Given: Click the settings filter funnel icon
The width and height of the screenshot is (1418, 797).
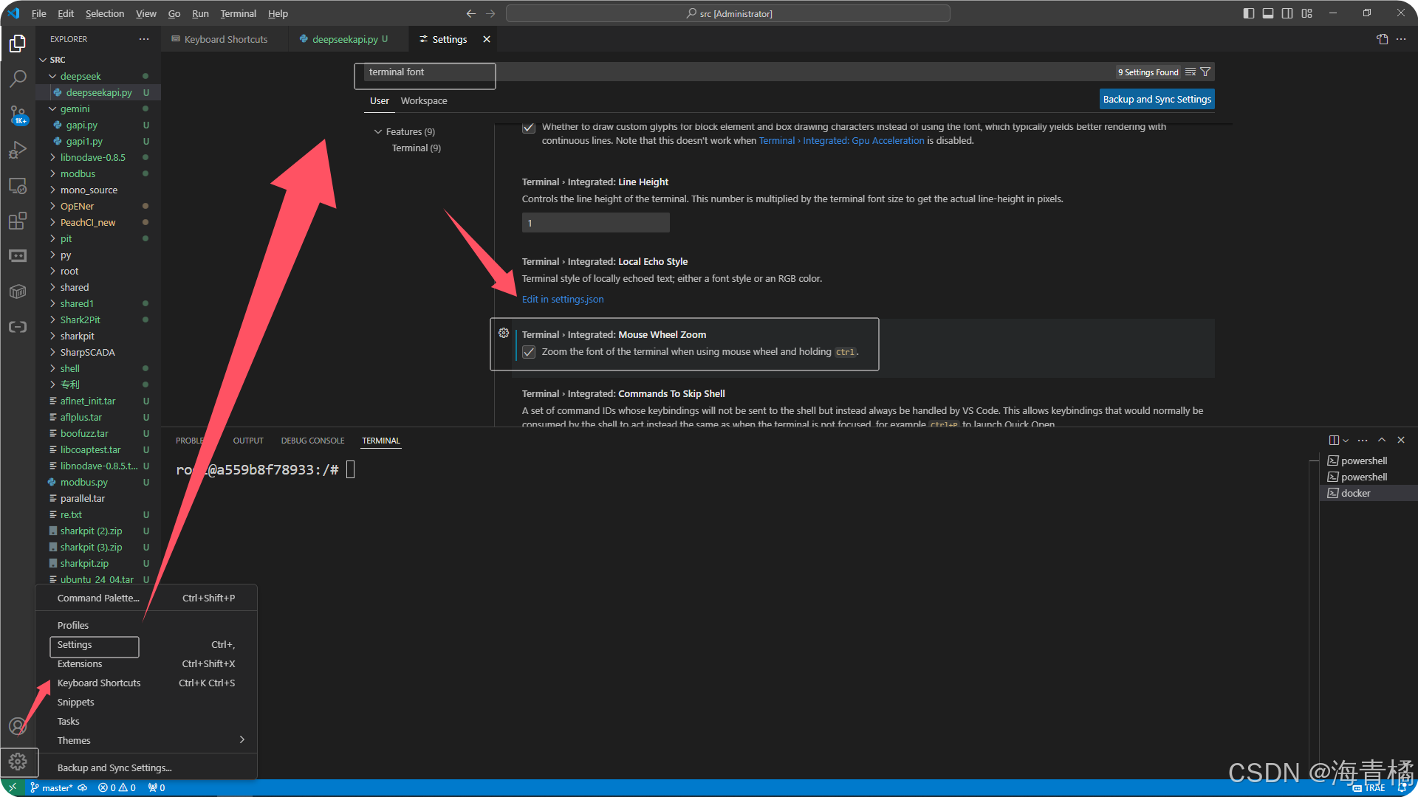Looking at the screenshot, I should pyautogui.click(x=1205, y=72).
